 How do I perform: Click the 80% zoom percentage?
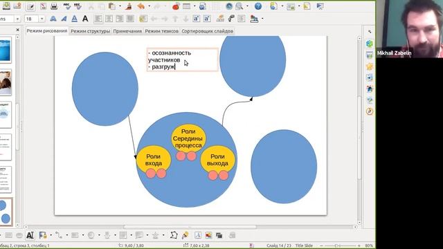point(369,246)
